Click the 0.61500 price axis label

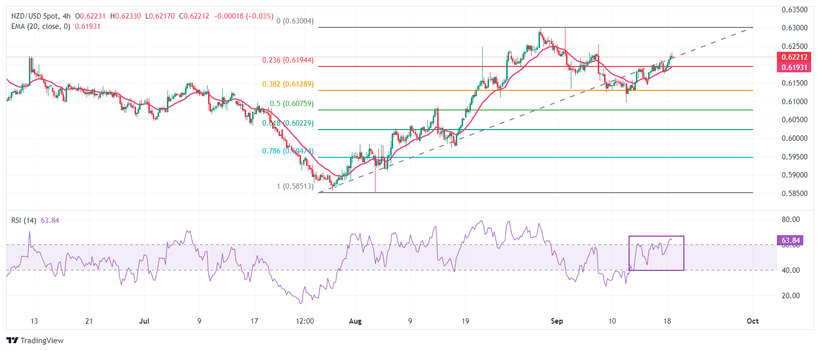click(794, 83)
